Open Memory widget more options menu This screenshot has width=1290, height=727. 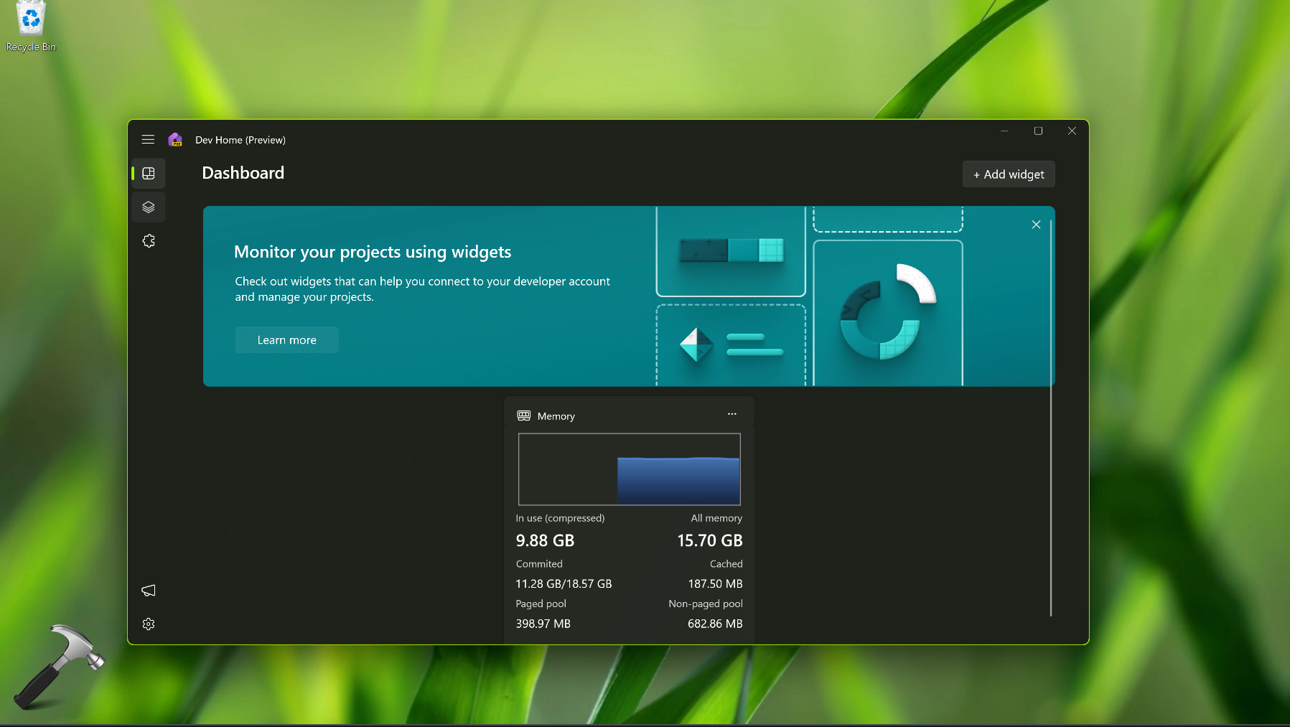(x=732, y=414)
